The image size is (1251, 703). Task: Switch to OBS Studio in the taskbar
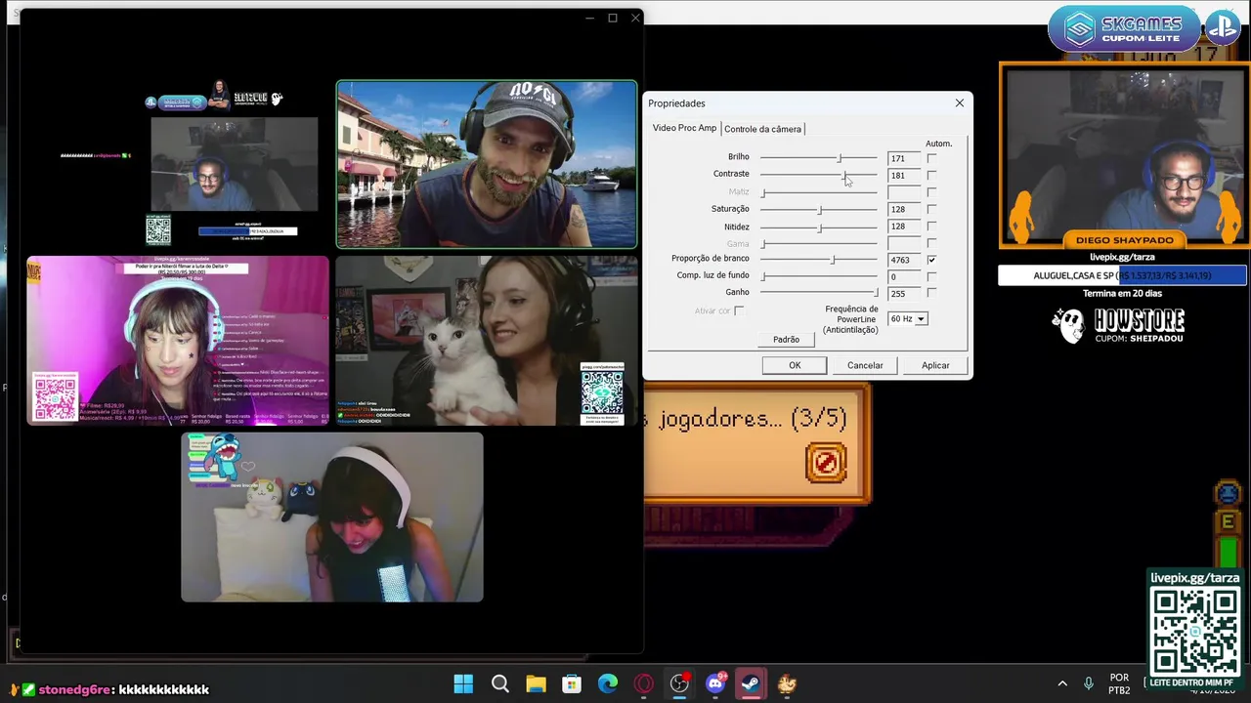coord(679,683)
